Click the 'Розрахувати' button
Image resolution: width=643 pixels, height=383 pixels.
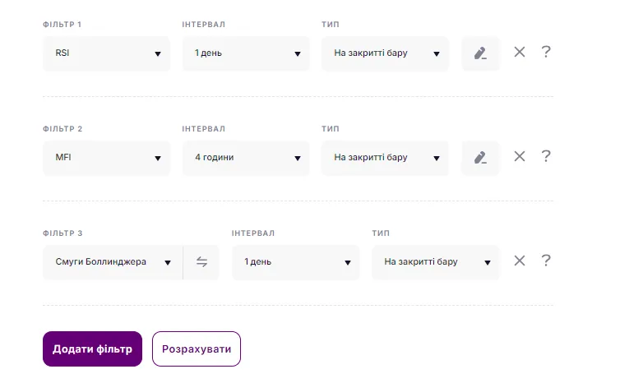pos(197,348)
